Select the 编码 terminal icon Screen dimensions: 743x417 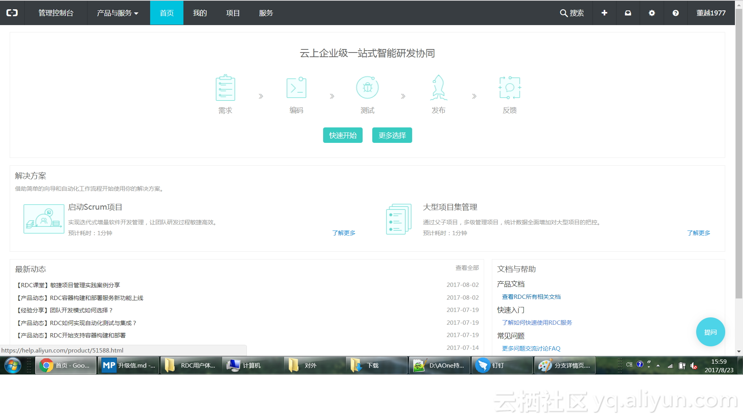point(296,88)
